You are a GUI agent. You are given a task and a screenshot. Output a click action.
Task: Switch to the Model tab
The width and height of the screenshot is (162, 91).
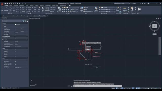coord(4,88)
